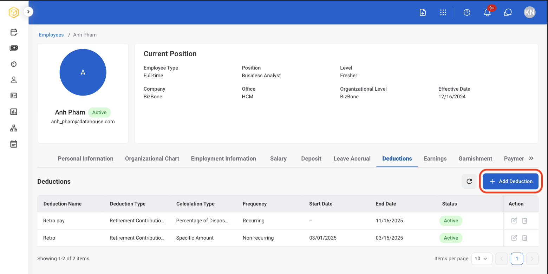
Task: Refresh the Deductions list
Action: coord(469,181)
